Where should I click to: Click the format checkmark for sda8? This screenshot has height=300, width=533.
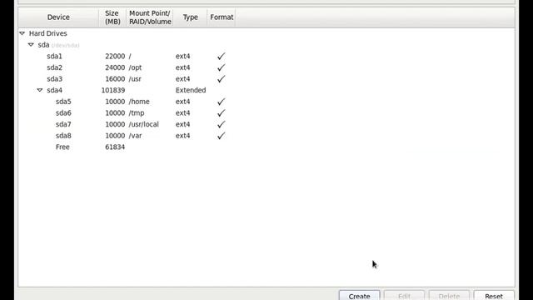point(222,135)
